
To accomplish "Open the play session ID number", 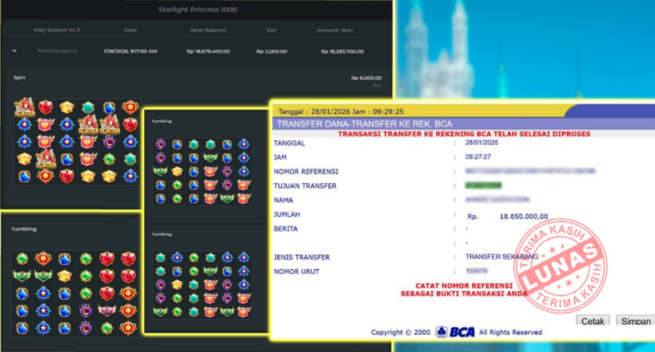I will [57, 51].
